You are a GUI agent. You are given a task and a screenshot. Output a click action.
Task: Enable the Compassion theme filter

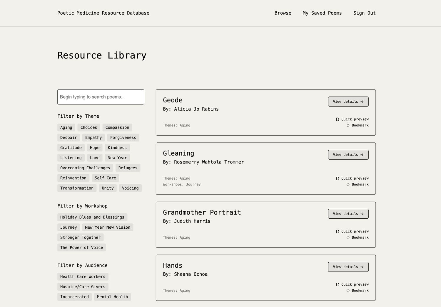tap(117, 127)
